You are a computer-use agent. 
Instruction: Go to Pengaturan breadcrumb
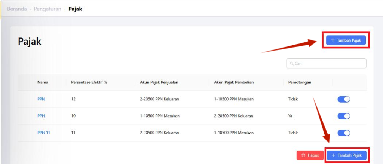(x=48, y=9)
